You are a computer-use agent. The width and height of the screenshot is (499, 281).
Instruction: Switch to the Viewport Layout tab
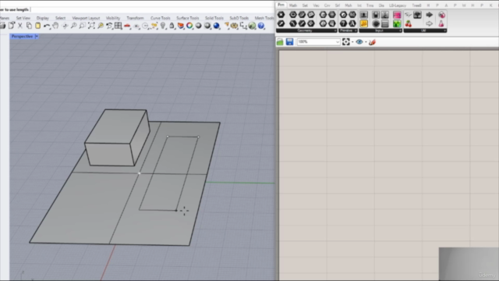86,18
